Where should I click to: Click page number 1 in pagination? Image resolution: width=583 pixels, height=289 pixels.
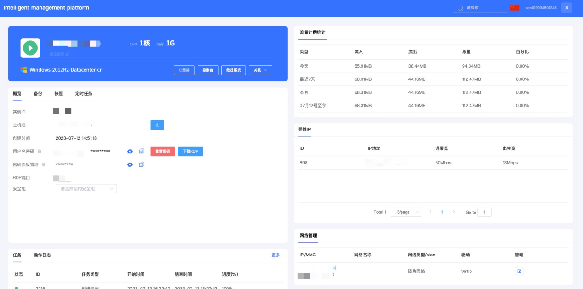(x=442, y=212)
